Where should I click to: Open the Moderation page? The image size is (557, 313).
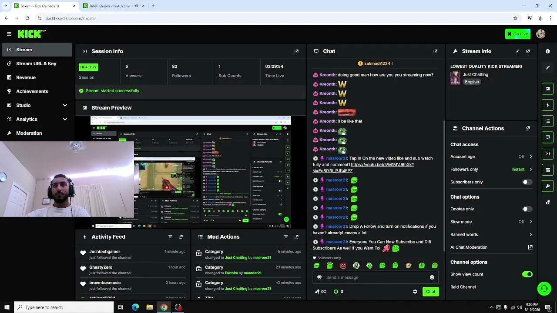[x=37, y=133]
